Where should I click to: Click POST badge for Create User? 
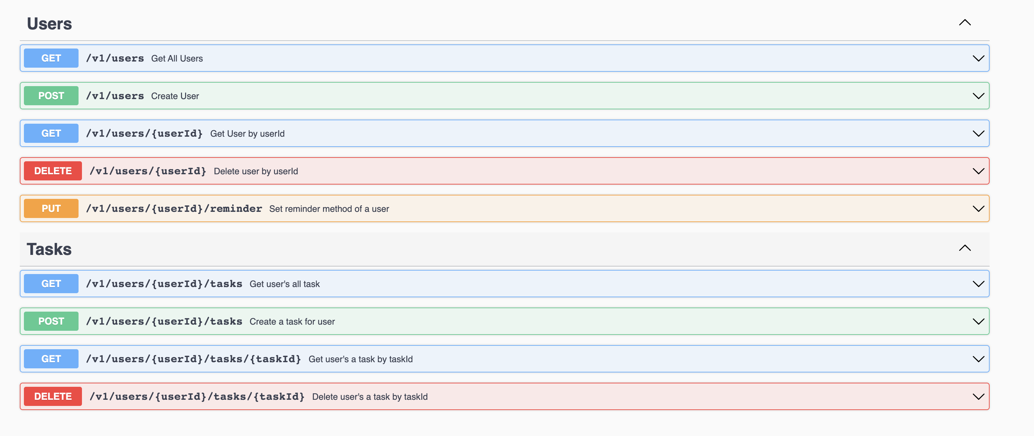(x=51, y=96)
